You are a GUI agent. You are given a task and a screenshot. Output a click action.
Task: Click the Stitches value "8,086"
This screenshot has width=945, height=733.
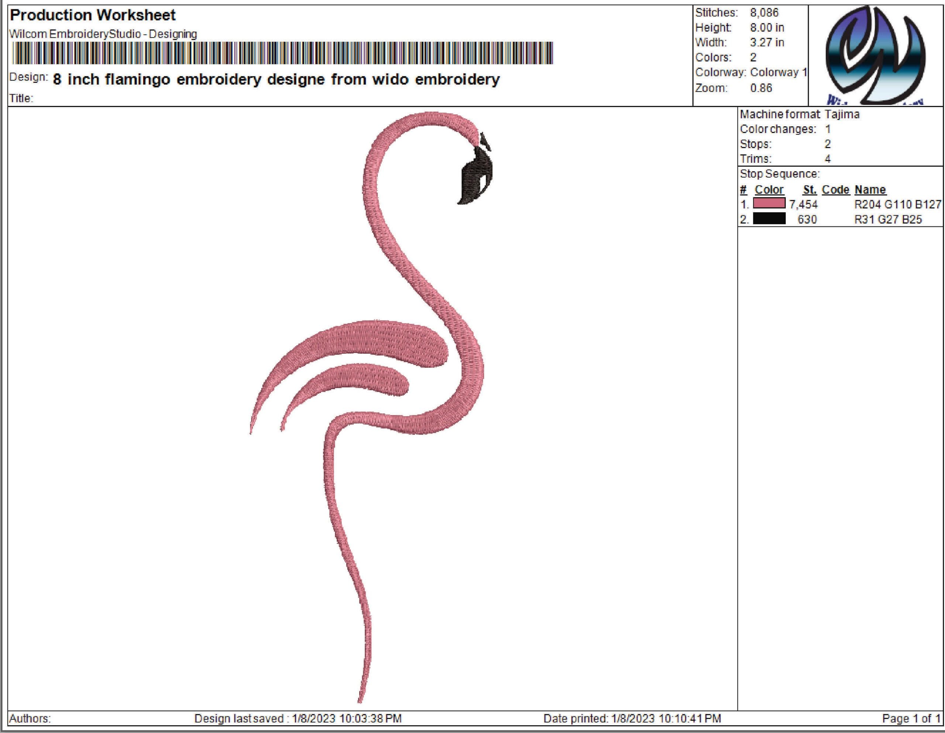[764, 13]
